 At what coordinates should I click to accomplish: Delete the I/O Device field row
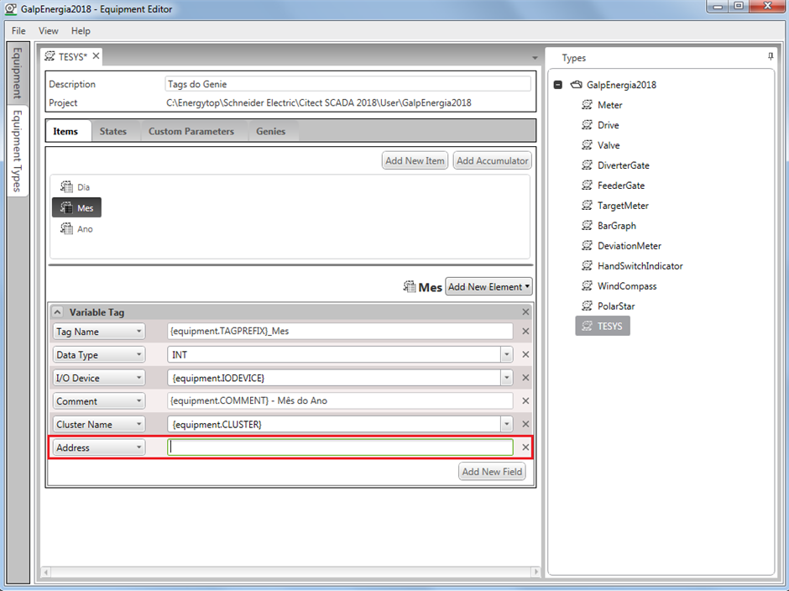coord(525,378)
